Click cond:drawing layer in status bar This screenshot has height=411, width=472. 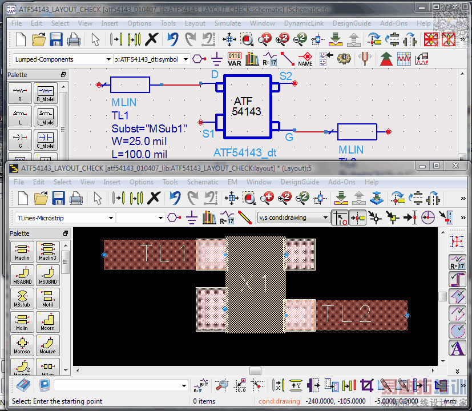pos(279,401)
